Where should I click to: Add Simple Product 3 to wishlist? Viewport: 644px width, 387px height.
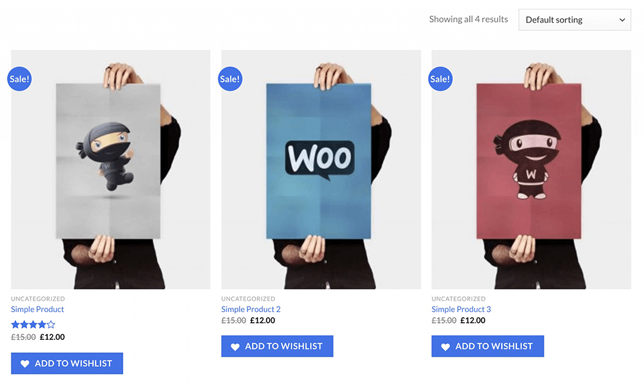[x=487, y=346]
